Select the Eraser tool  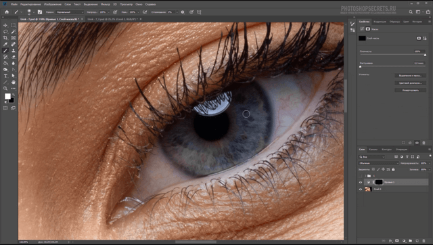point(14,57)
